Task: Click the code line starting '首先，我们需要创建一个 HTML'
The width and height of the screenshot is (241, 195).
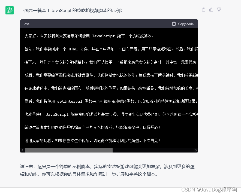Action: (x=111, y=49)
